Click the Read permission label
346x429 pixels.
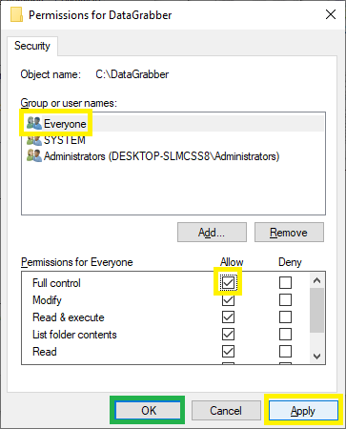coord(45,352)
